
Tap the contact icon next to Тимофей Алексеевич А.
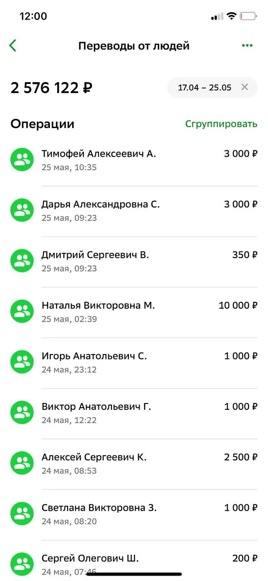(21, 159)
